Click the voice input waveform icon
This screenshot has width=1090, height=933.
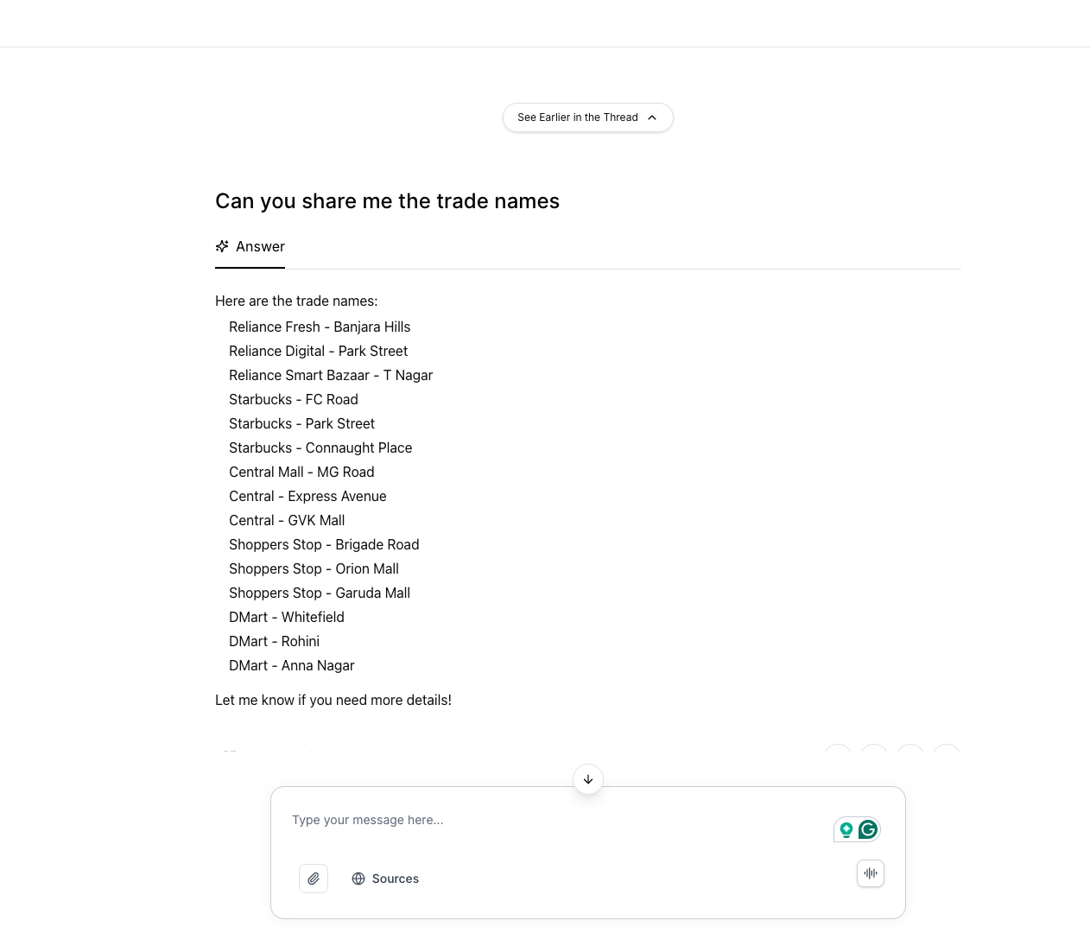[871, 873]
